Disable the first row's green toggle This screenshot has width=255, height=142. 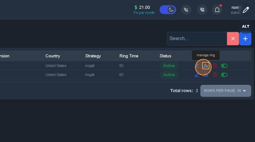pyautogui.click(x=224, y=66)
